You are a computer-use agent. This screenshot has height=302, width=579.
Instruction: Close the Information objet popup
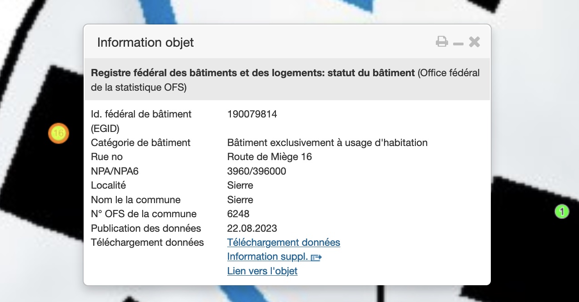474,42
